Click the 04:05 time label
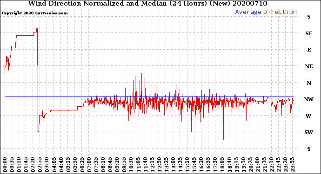Screen dimensions: 321x174 [54, 165]
